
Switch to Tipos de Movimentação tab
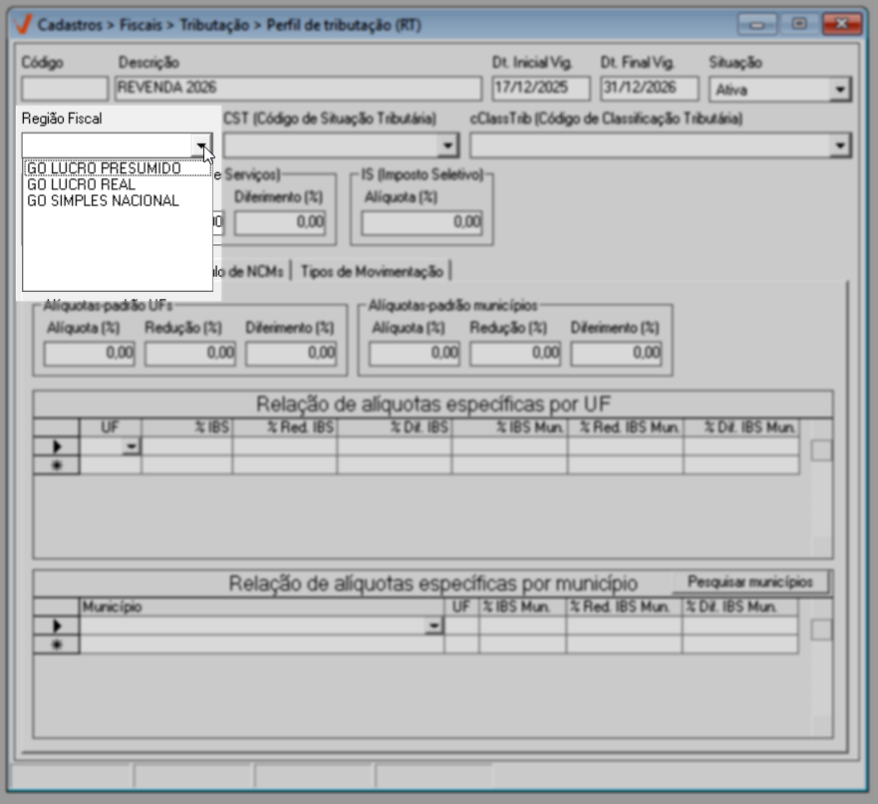(x=372, y=271)
